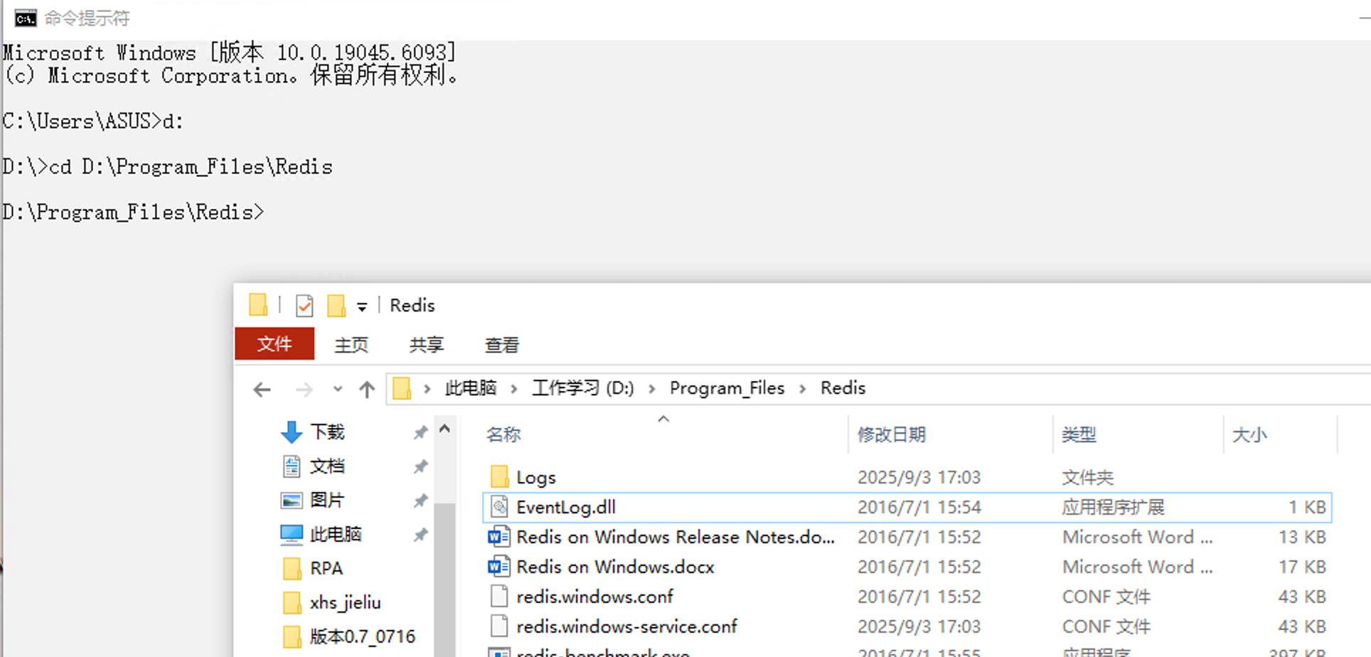The width and height of the screenshot is (1371, 657).
Task: Sort by 类型 column header
Action: [x=1079, y=434]
